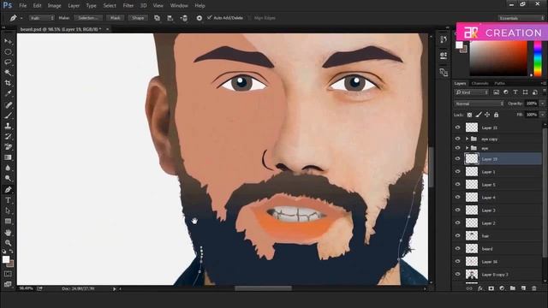Open the Path mode dropdown in options bar
This screenshot has height=308, width=548.
click(41, 18)
